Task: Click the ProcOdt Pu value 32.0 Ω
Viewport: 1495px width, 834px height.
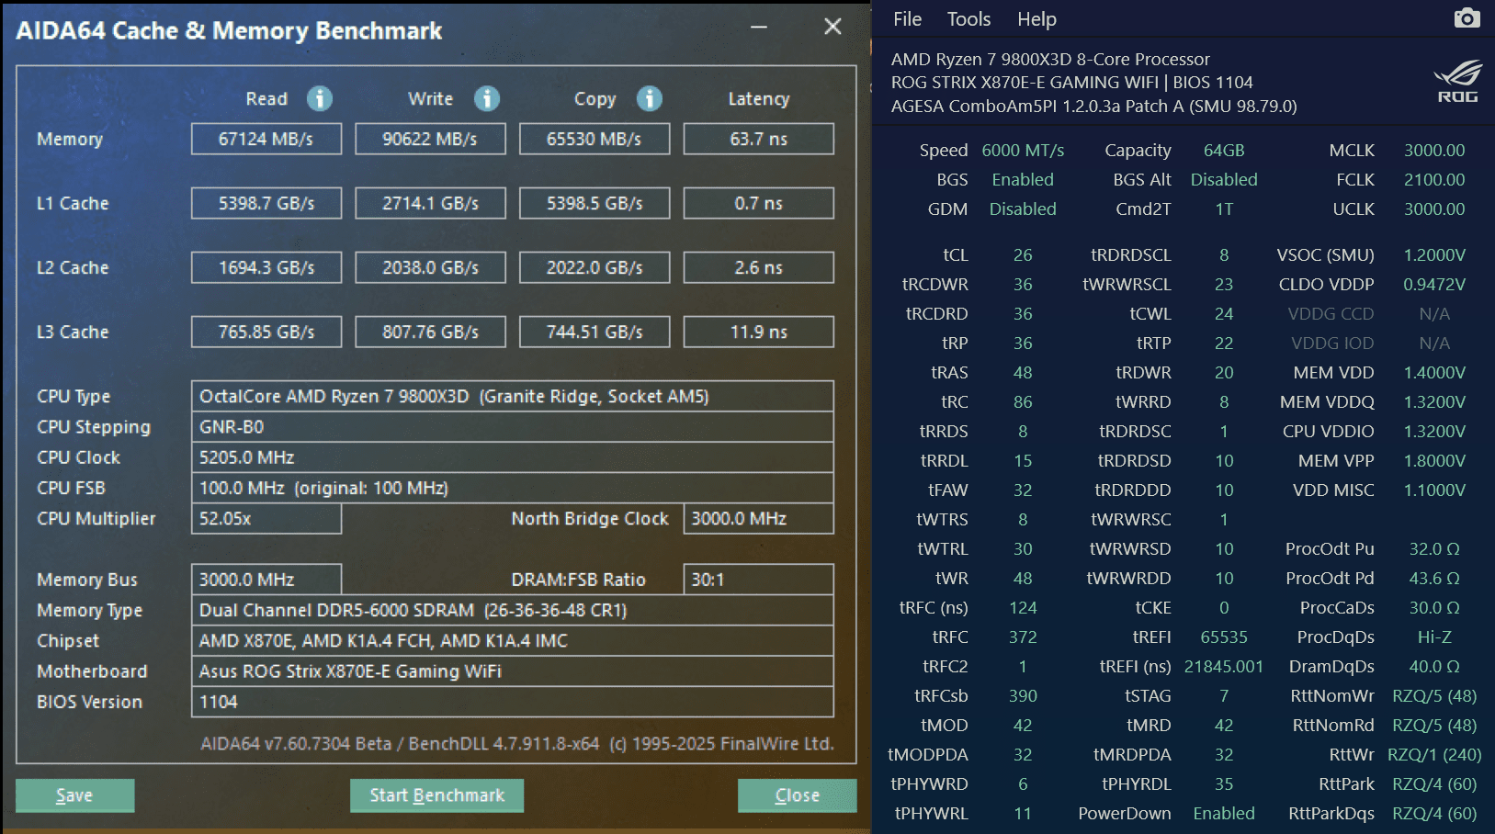Action: pyautogui.click(x=1434, y=549)
